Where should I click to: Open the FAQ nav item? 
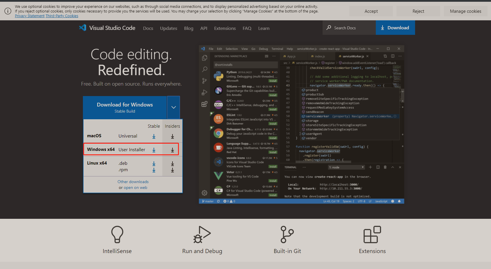247,28
